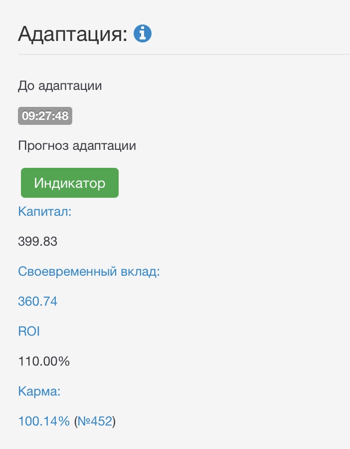This screenshot has height=449, width=350.
Task: Show adaptation help via the circled i icon
Action: tap(143, 34)
